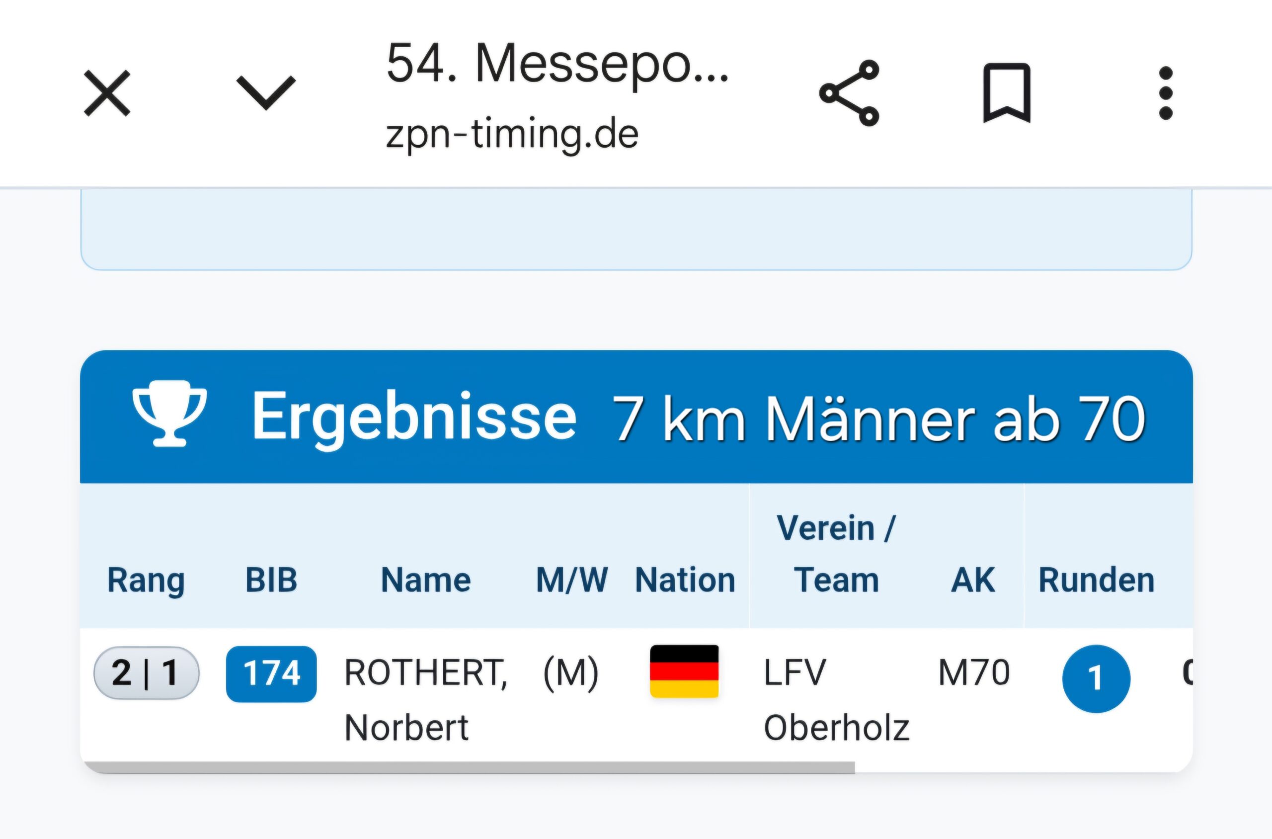The image size is (1272, 839).
Task: Click the Nation column header
Action: pyautogui.click(x=685, y=580)
